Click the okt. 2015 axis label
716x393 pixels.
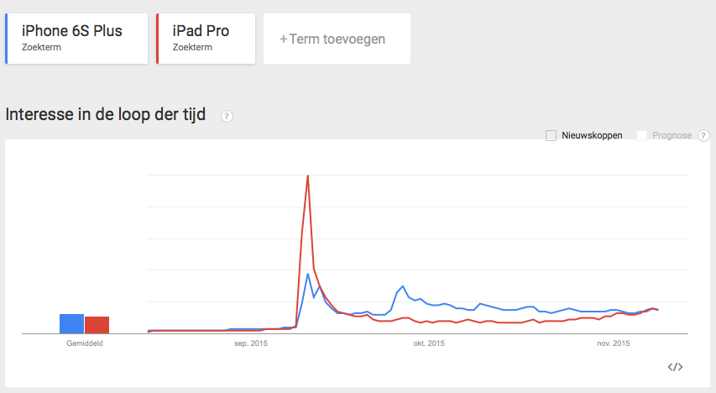coord(429,343)
